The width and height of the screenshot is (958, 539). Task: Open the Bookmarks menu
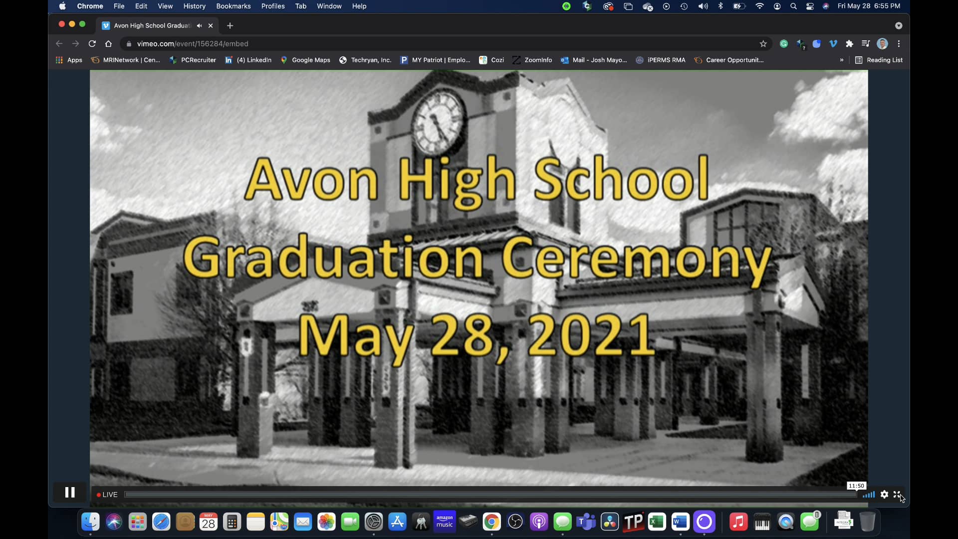[x=234, y=6]
